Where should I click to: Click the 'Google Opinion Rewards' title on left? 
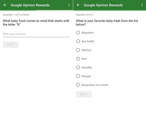click(x=30, y=5)
